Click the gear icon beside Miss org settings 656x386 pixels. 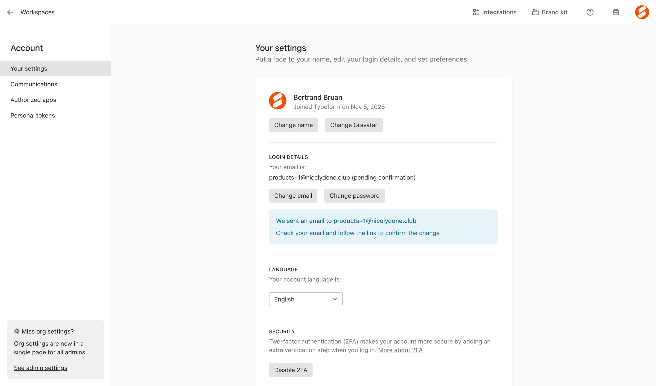pyautogui.click(x=17, y=331)
